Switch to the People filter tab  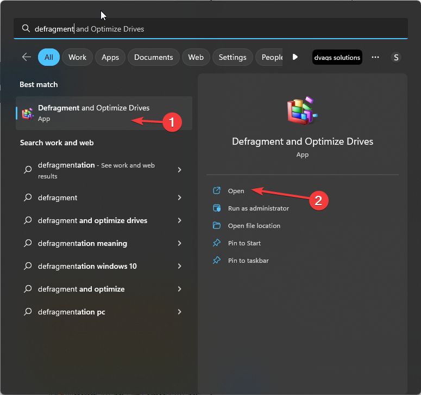[269, 57]
